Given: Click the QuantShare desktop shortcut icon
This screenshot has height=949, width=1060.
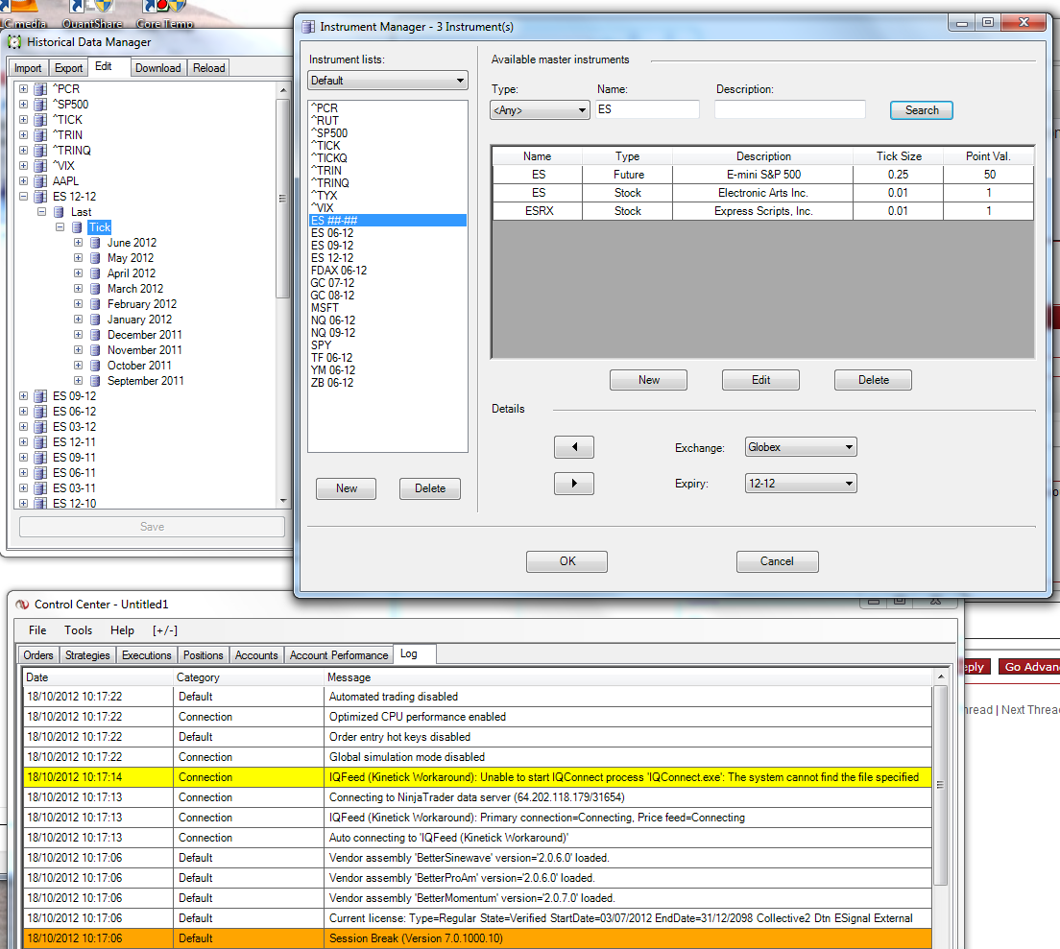Looking at the screenshot, I should point(92,8).
